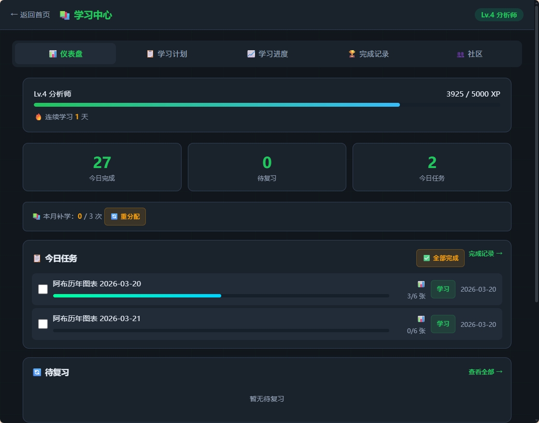Click the trophy icon in 完成记录 tab

pos(352,54)
